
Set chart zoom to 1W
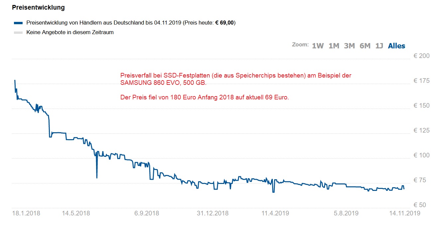click(318, 46)
